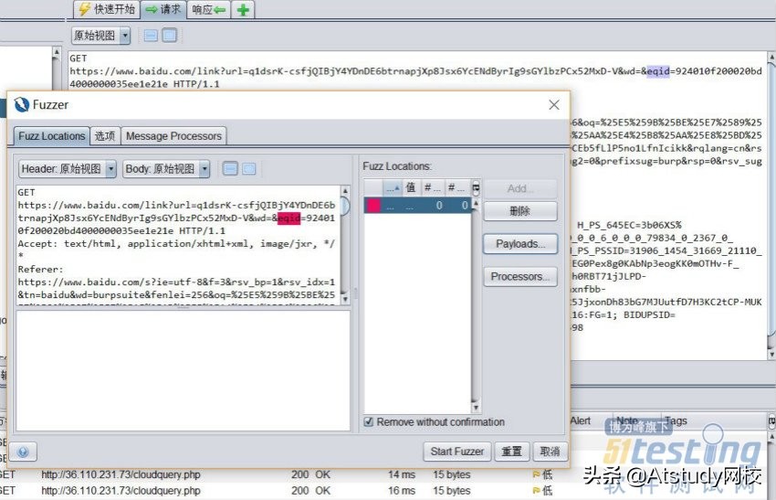
Task: Click the help globe icon in Fuzzer dialog
Action: click(23, 452)
